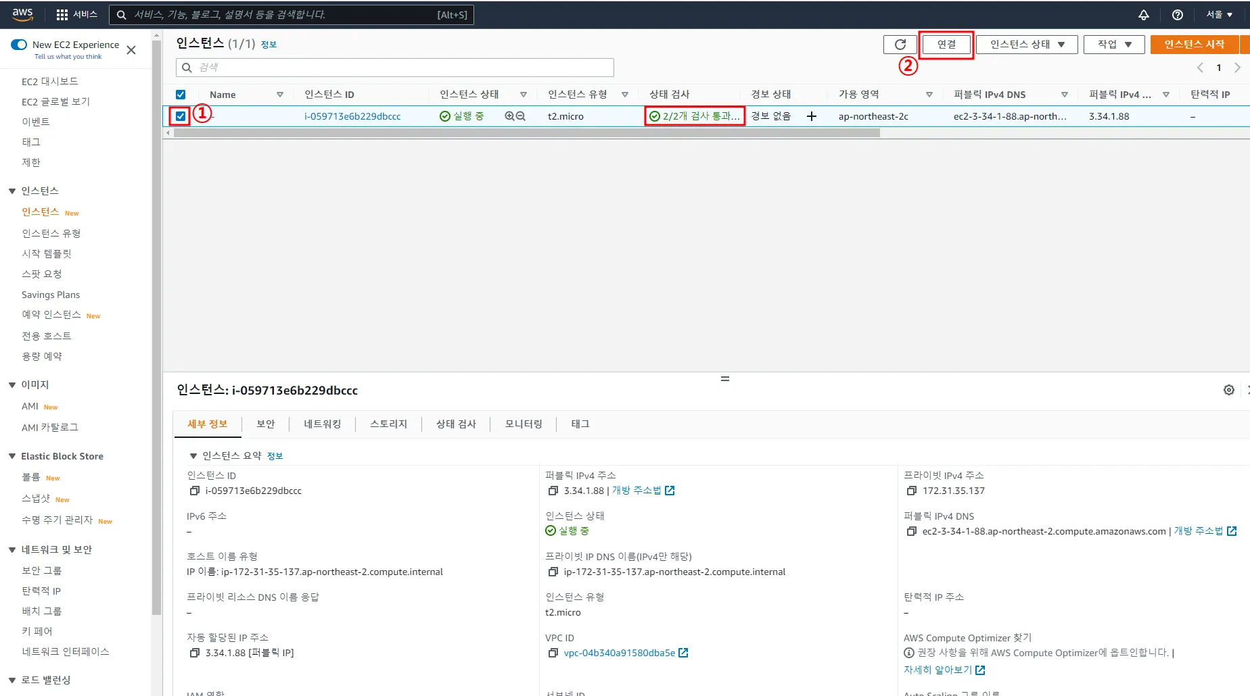Click the 인스턴스 시작 launch button
This screenshot has height=696, width=1250.
click(x=1195, y=45)
